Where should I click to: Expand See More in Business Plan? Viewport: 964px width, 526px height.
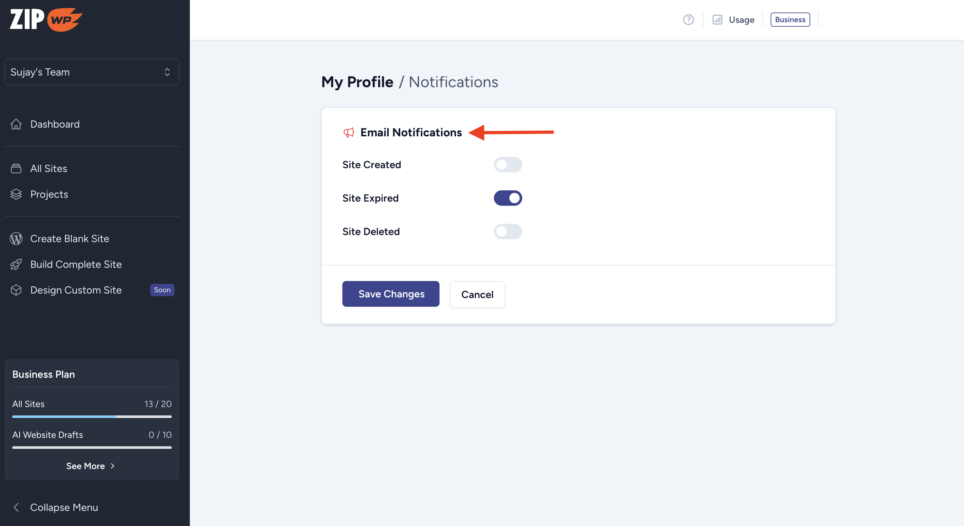pyautogui.click(x=90, y=466)
